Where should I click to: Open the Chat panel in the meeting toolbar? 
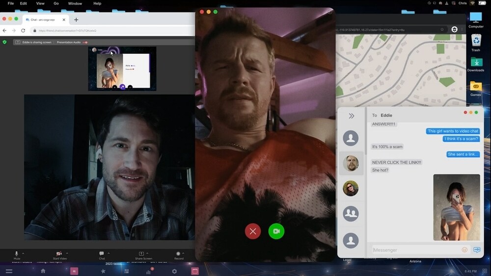pyautogui.click(x=102, y=253)
